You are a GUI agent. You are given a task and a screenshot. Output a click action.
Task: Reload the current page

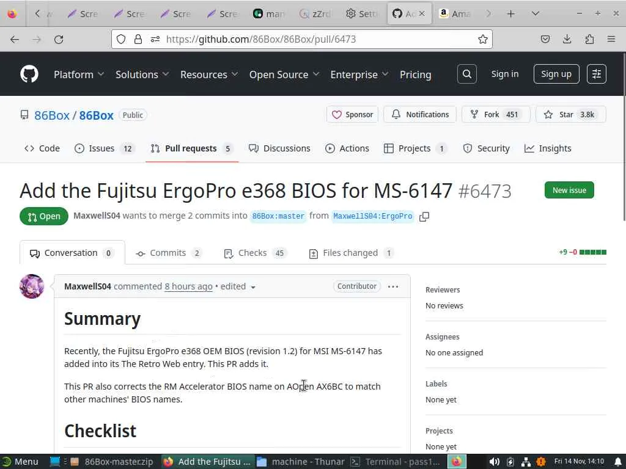tap(59, 39)
